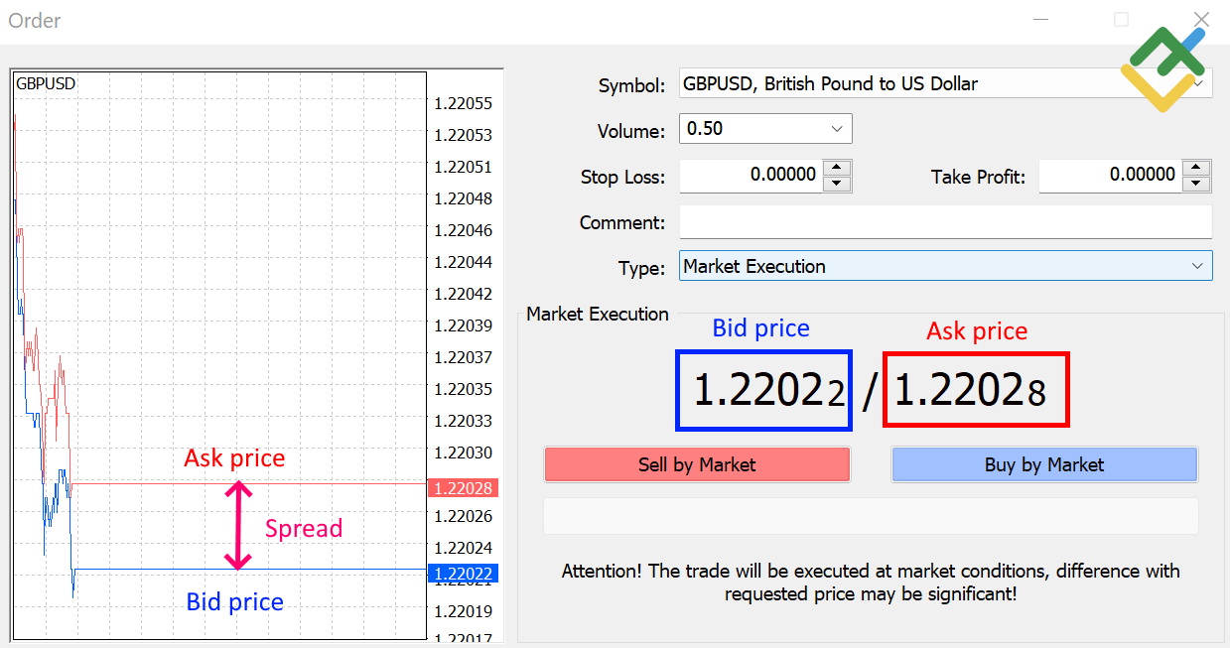
Task: Click the Buy by Market button
Action: (x=1044, y=464)
